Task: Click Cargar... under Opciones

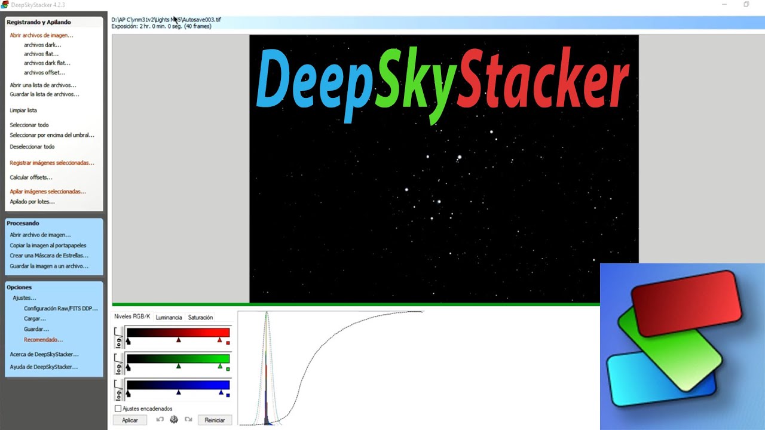Action: click(35, 318)
